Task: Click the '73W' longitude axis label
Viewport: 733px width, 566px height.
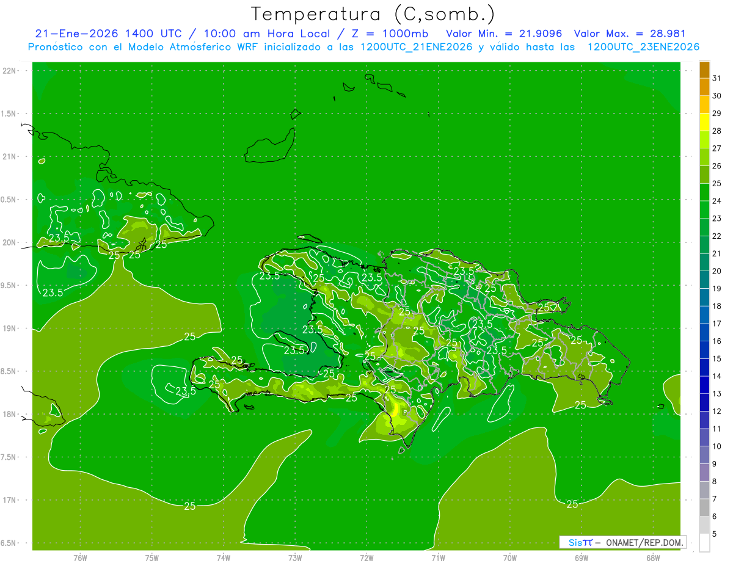Action: click(x=295, y=557)
